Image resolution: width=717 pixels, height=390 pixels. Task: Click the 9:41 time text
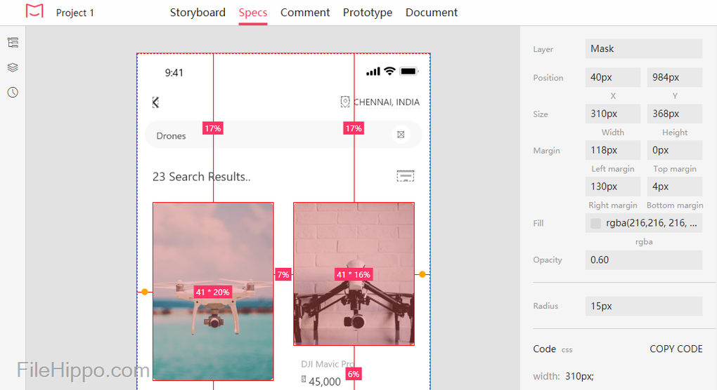tap(174, 73)
